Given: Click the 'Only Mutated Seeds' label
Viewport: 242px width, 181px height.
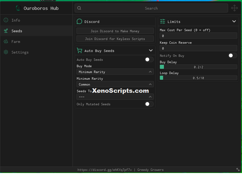Looking at the screenshot, I should 93,104.
